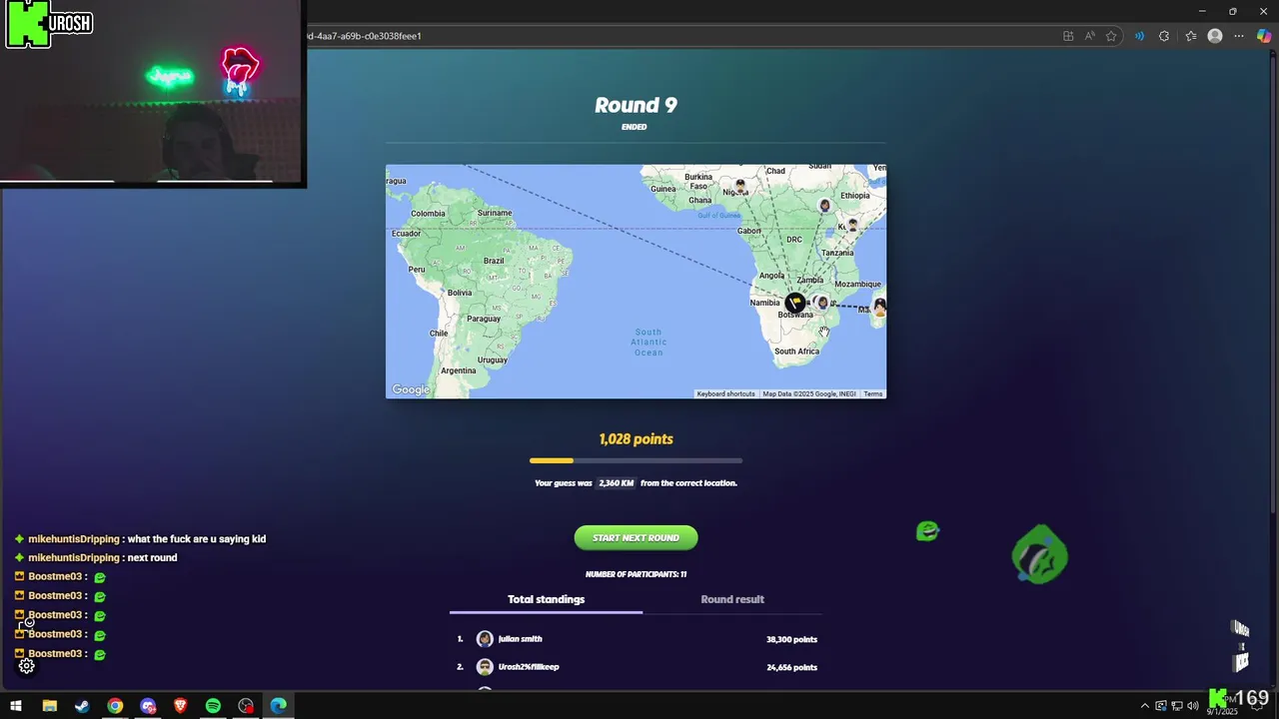1279x719 pixels.
Task: Click Urosh2%fillkeep's avatar in standings
Action: 485,667
